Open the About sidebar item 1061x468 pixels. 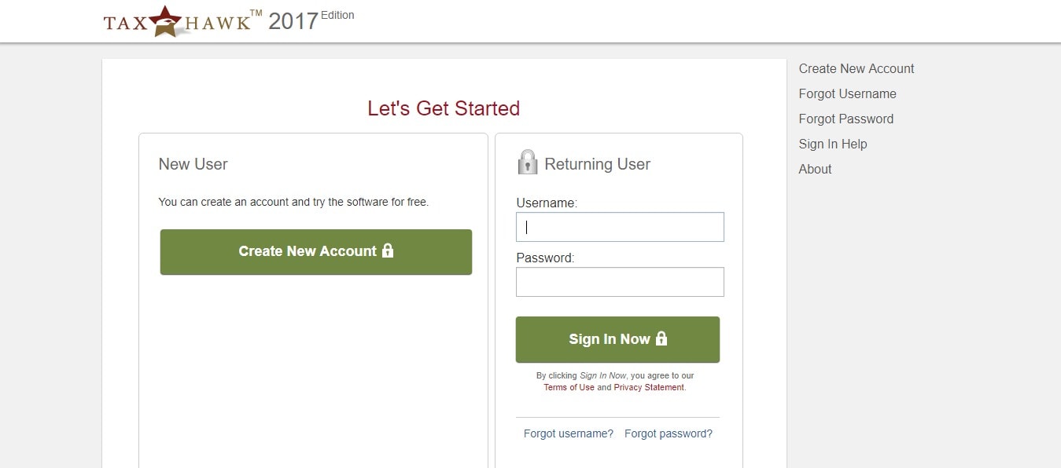click(x=816, y=169)
